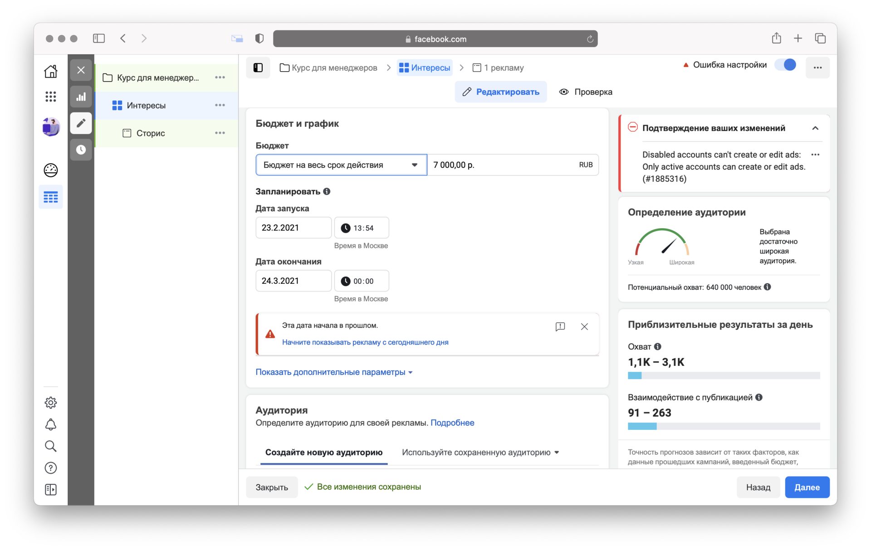Open the clock history icon

(81, 150)
